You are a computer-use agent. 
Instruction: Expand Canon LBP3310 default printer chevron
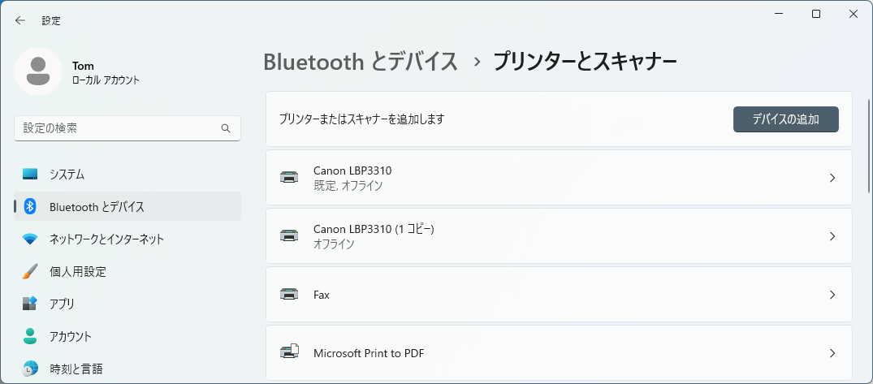tap(832, 178)
